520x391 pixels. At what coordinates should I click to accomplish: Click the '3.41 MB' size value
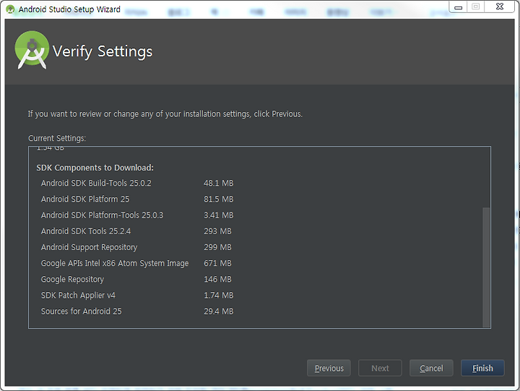point(219,215)
